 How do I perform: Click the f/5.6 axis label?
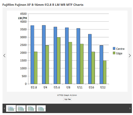coord(57,87)
